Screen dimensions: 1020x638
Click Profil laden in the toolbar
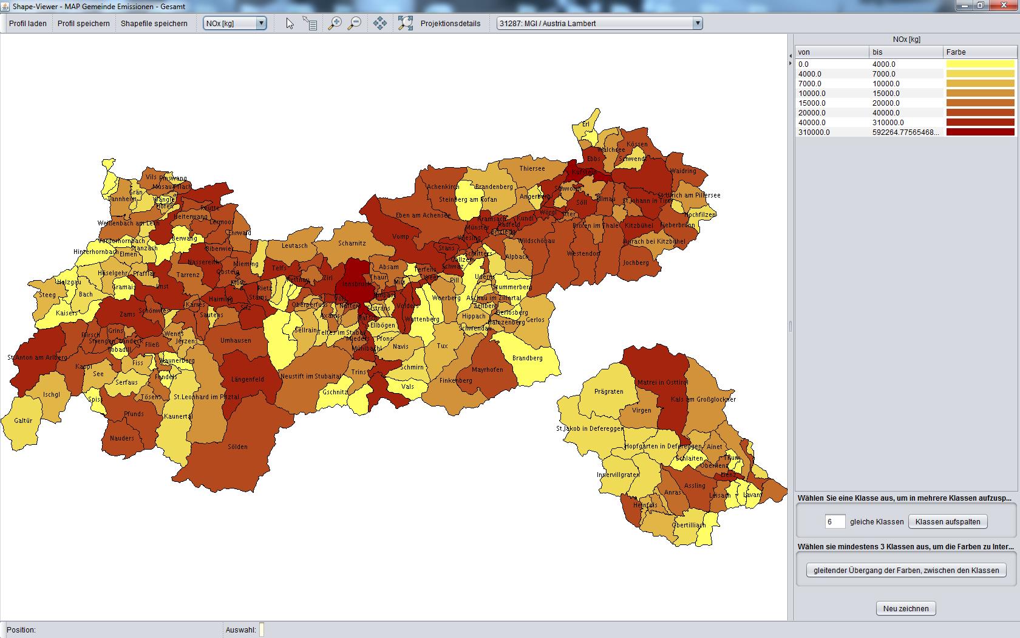(28, 24)
